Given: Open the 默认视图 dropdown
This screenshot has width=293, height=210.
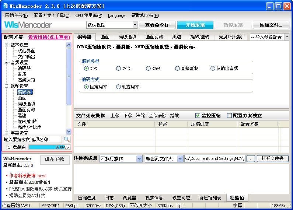Looking at the screenshot, I should coord(135,25).
